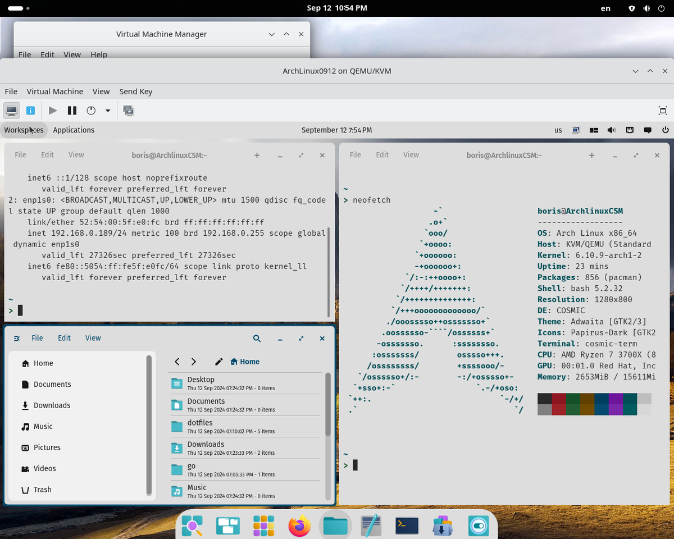Go forward using the file manager arrow
The image size is (674, 539).
(194, 362)
